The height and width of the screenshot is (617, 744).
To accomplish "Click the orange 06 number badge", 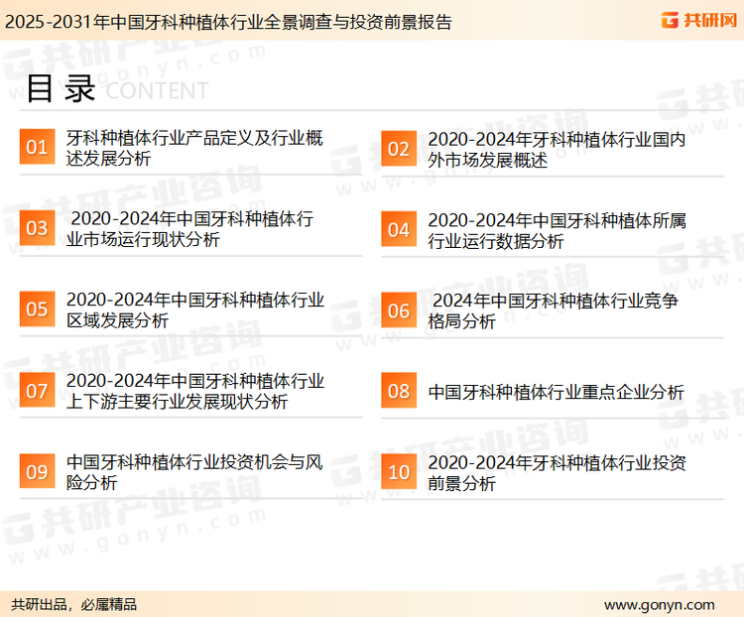I will (399, 309).
